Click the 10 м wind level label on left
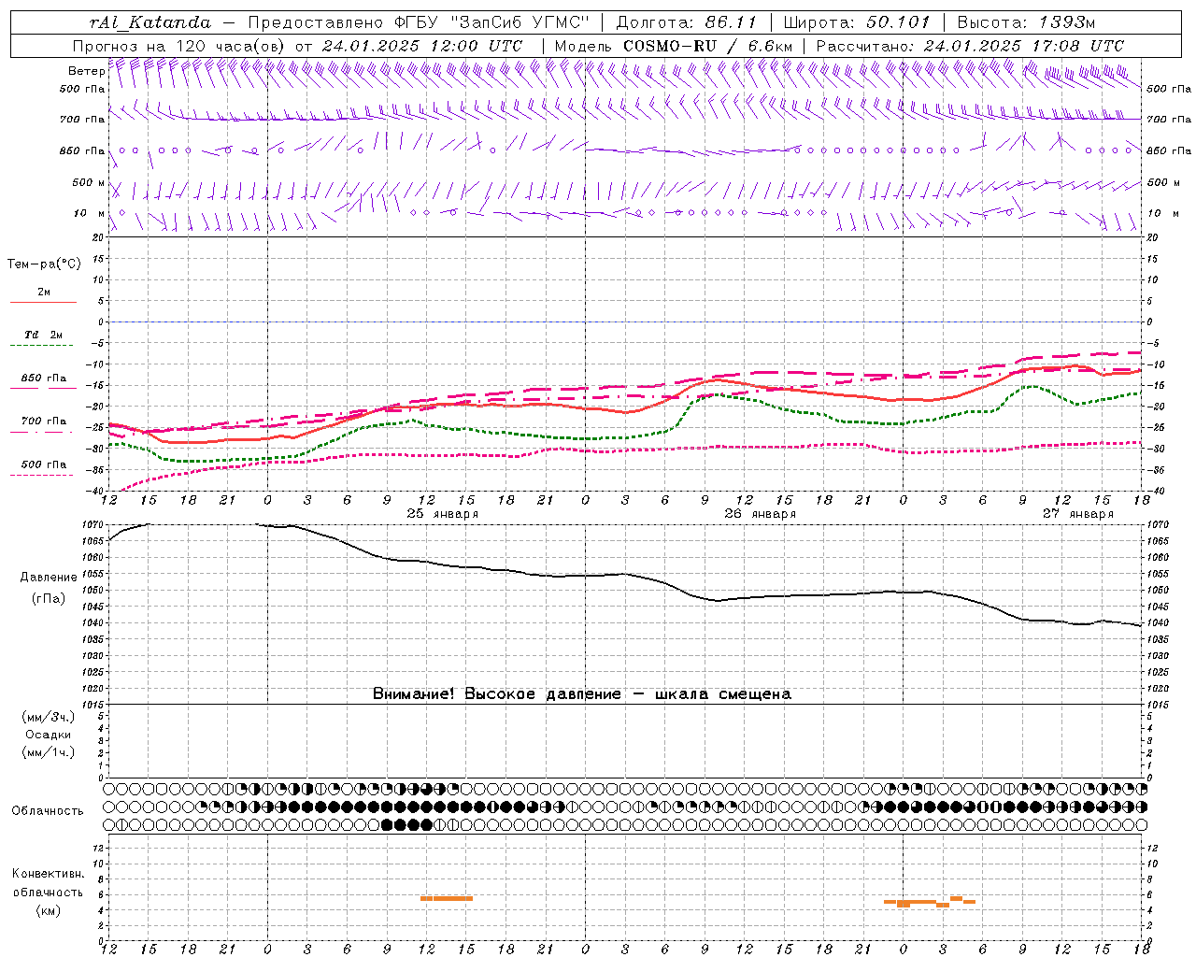The height and width of the screenshot is (957, 1196). [x=89, y=213]
